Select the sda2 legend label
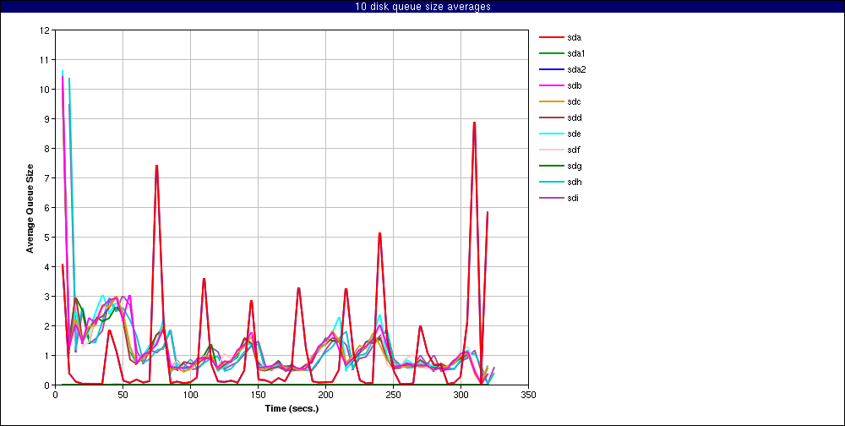Screen dimensions: 845x426 pos(576,69)
